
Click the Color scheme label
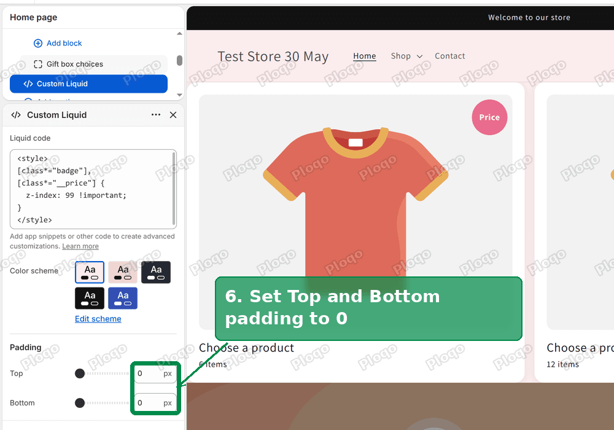point(34,271)
